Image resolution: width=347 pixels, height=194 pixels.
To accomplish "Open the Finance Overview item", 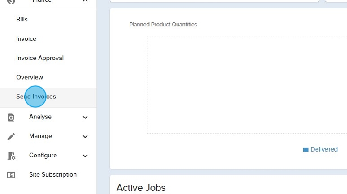I will pos(30,77).
